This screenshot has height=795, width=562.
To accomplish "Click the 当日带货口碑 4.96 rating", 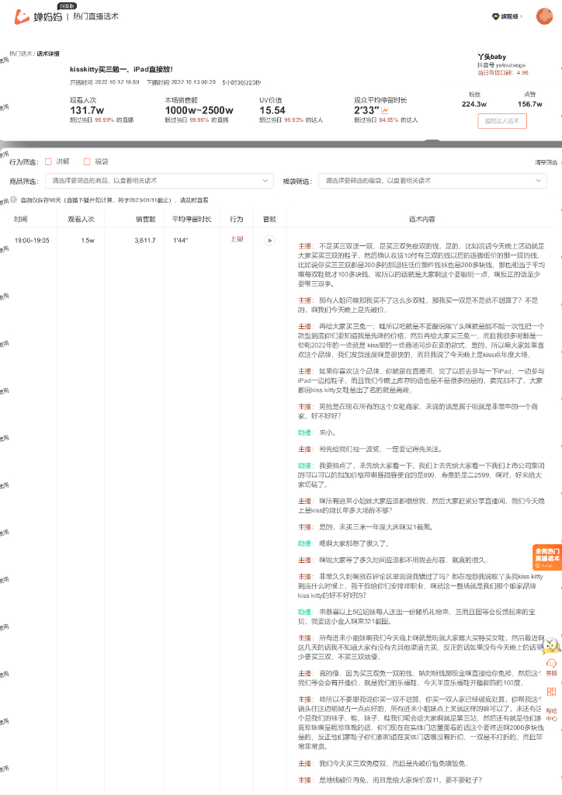I will tap(503, 72).
